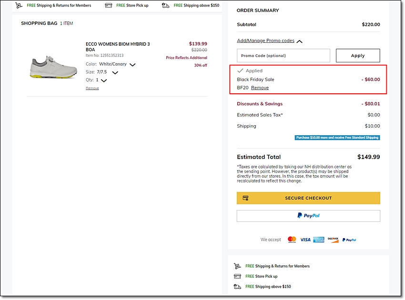The image size is (405, 300).
Task: Click the Order Summary heading
Action: [x=258, y=10]
